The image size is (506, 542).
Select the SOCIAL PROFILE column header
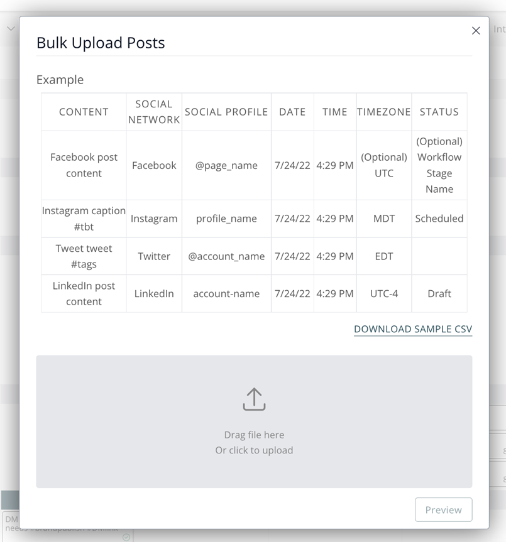coord(226,112)
